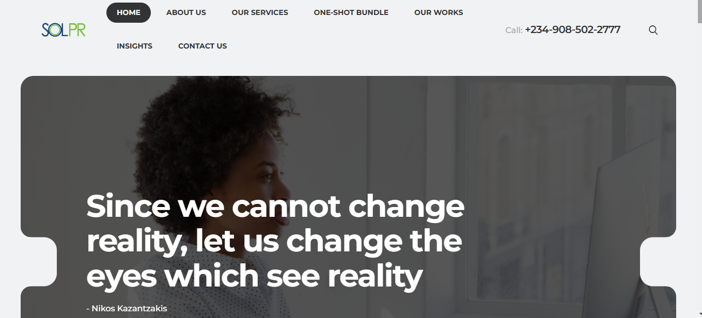Open the search magnifier icon
The image size is (702, 318).
pos(653,30)
